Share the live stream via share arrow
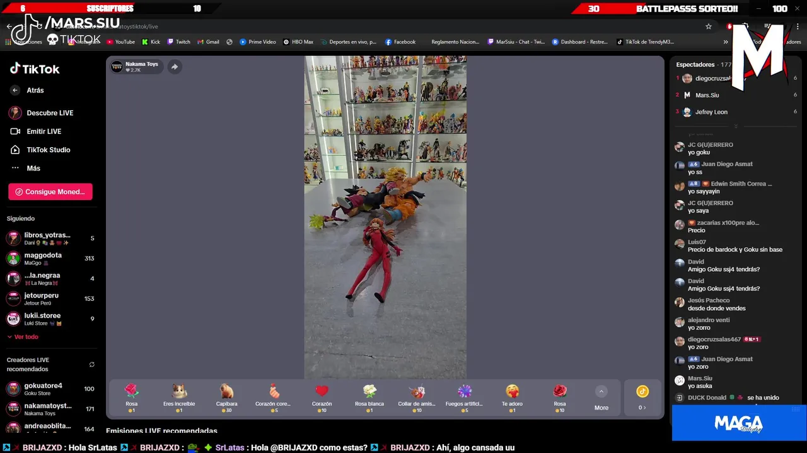807x453 pixels. [175, 67]
